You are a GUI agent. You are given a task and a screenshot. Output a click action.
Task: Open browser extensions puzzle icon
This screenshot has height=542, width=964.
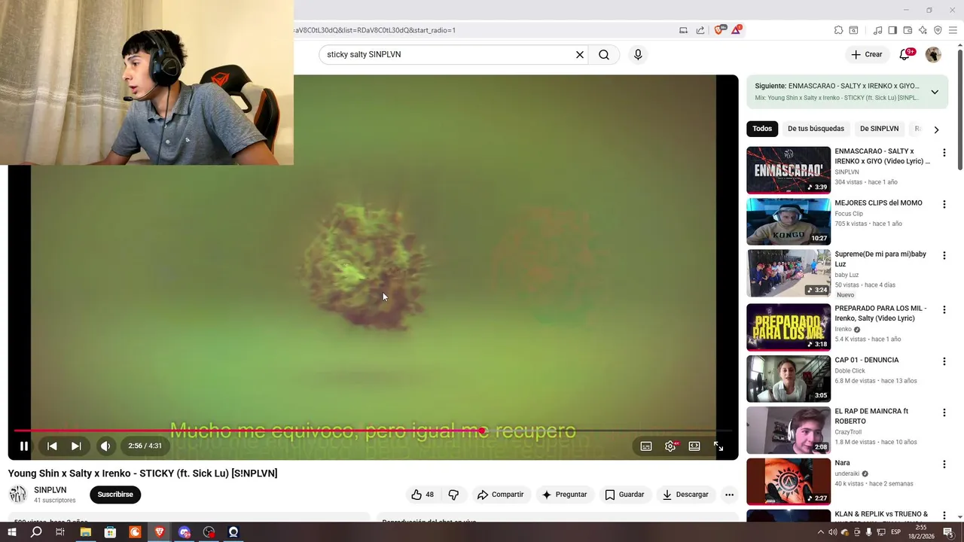(838, 30)
